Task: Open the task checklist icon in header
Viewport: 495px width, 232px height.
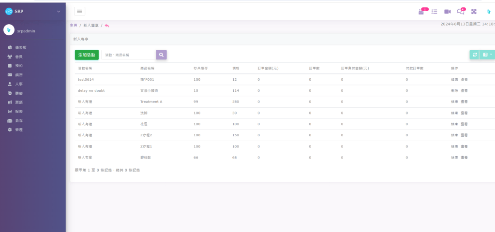Action: click(x=434, y=12)
